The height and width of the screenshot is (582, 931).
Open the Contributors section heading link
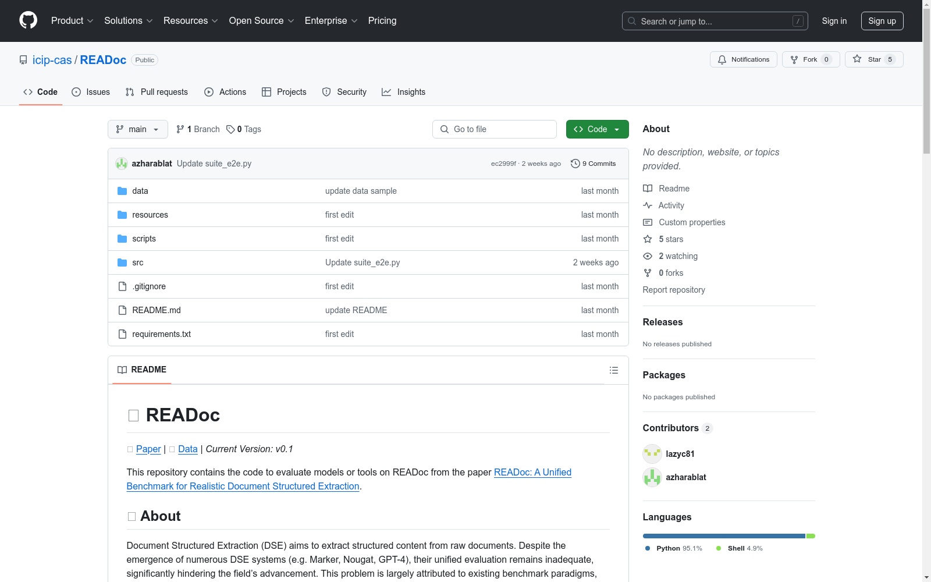click(678, 428)
